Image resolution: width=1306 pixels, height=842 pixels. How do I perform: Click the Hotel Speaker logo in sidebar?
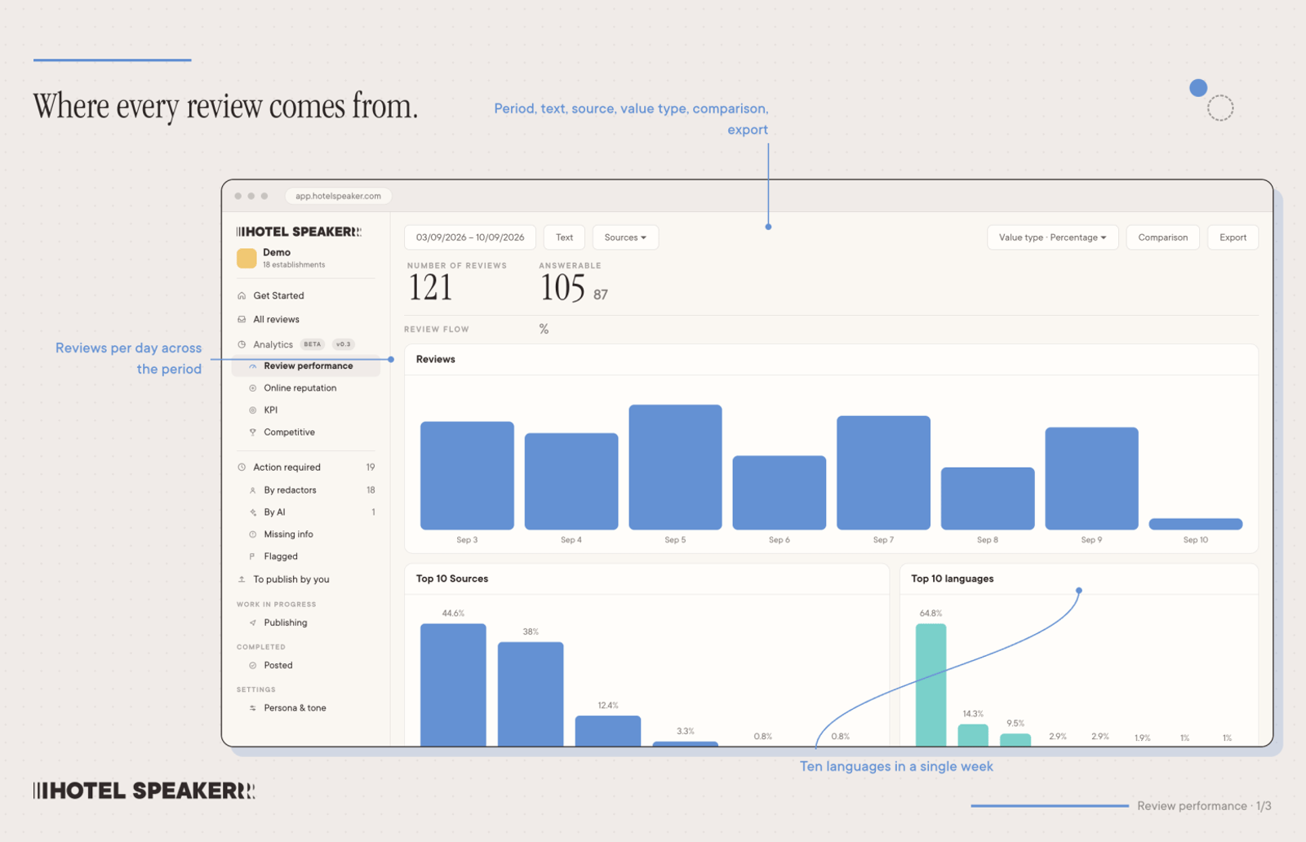(x=299, y=232)
